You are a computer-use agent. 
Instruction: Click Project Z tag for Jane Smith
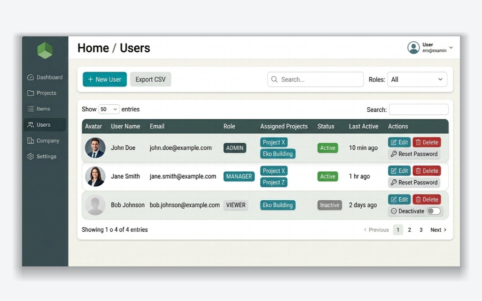point(274,182)
